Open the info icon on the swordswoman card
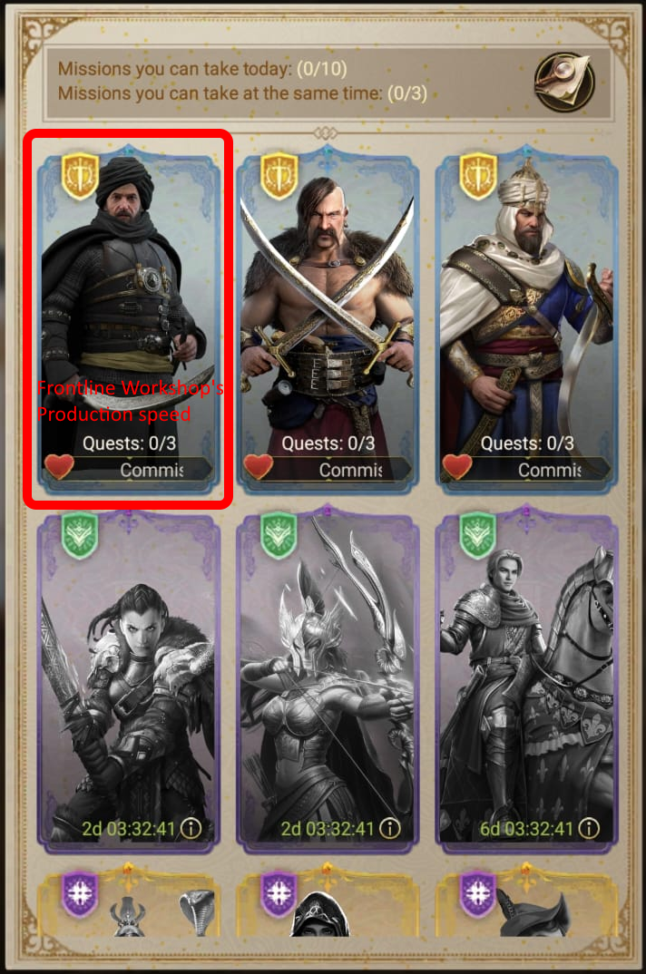The height and width of the screenshot is (974, 646). tap(191, 828)
